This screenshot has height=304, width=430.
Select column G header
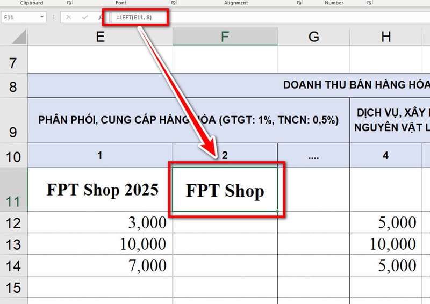pyautogui.click(x=313, y=37)
